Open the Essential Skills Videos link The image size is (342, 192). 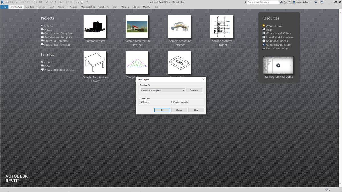279,37
